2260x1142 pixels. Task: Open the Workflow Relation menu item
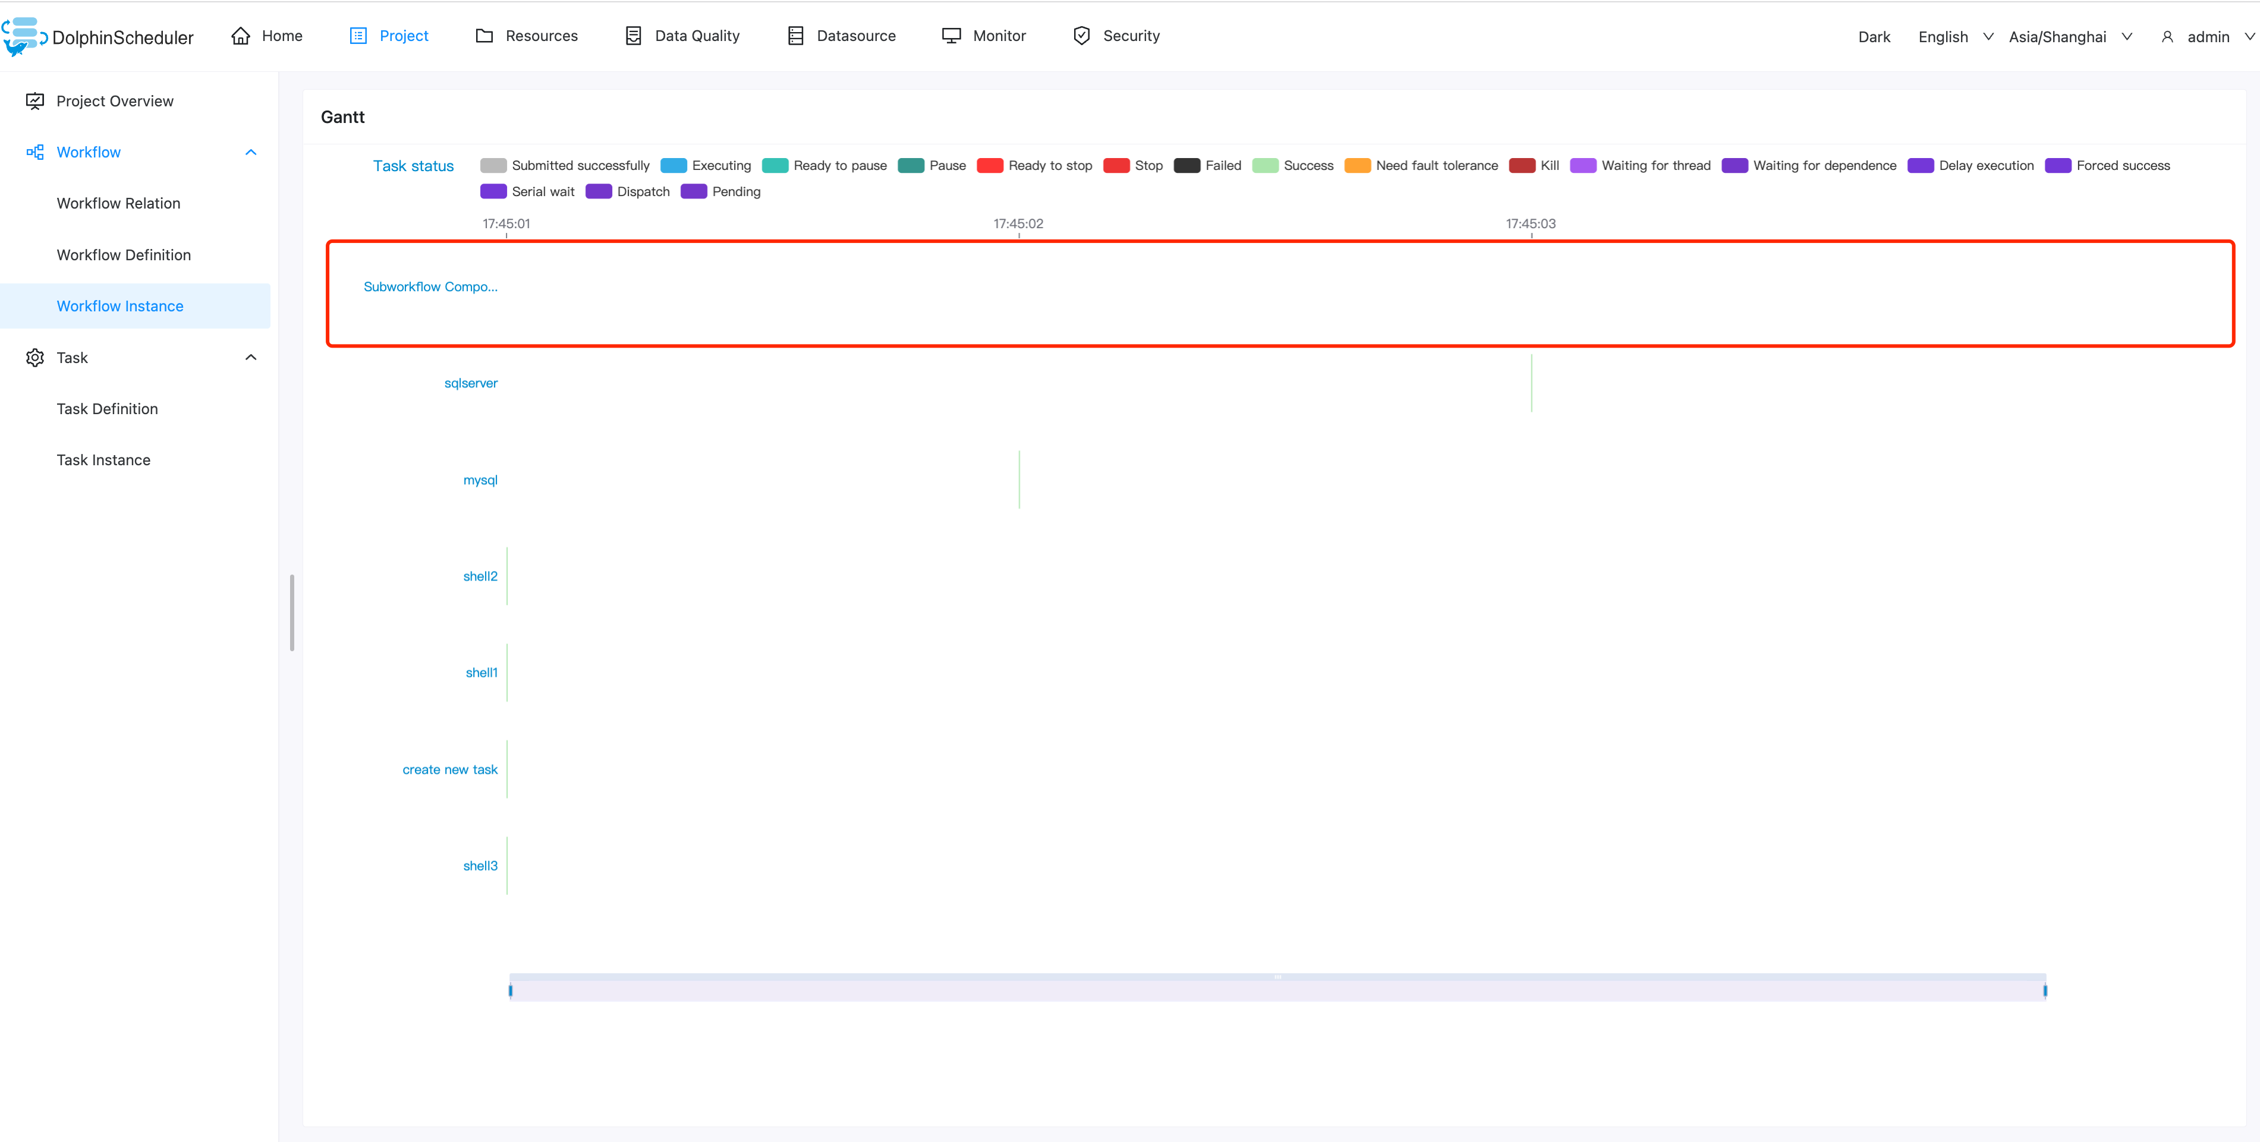[118, 203]
